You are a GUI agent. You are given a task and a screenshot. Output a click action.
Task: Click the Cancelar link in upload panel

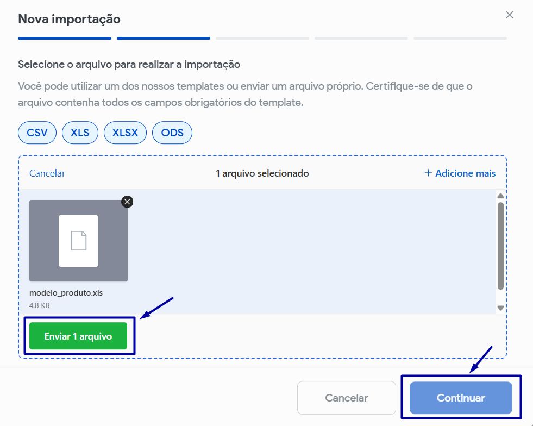(47, 173)
